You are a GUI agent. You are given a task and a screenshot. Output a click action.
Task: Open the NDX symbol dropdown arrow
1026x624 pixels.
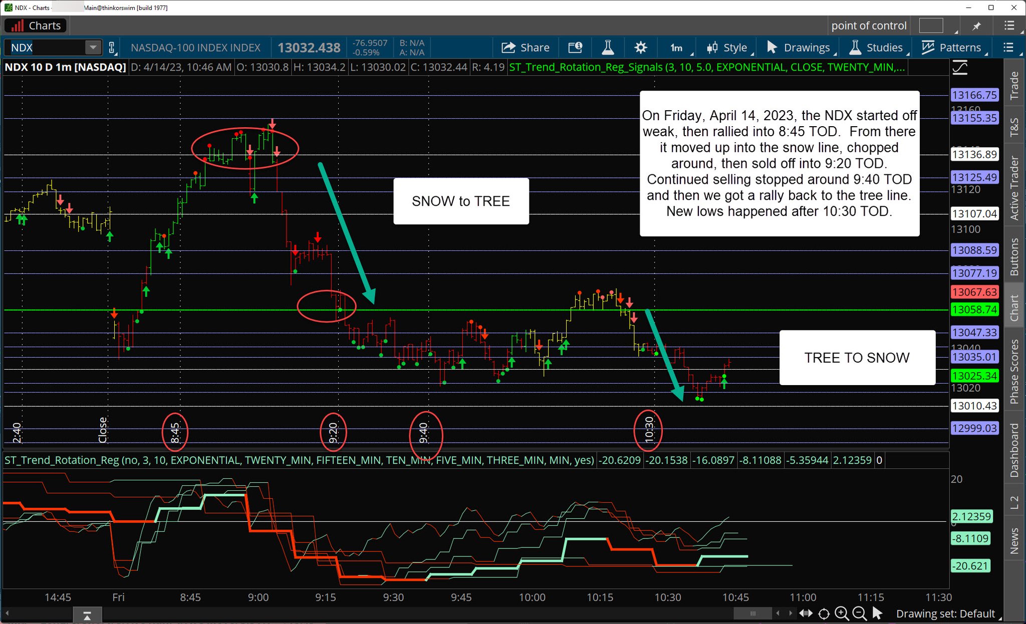93,48
